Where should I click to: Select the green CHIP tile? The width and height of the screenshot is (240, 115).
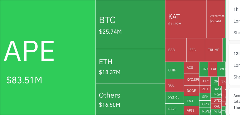[174, 70]
